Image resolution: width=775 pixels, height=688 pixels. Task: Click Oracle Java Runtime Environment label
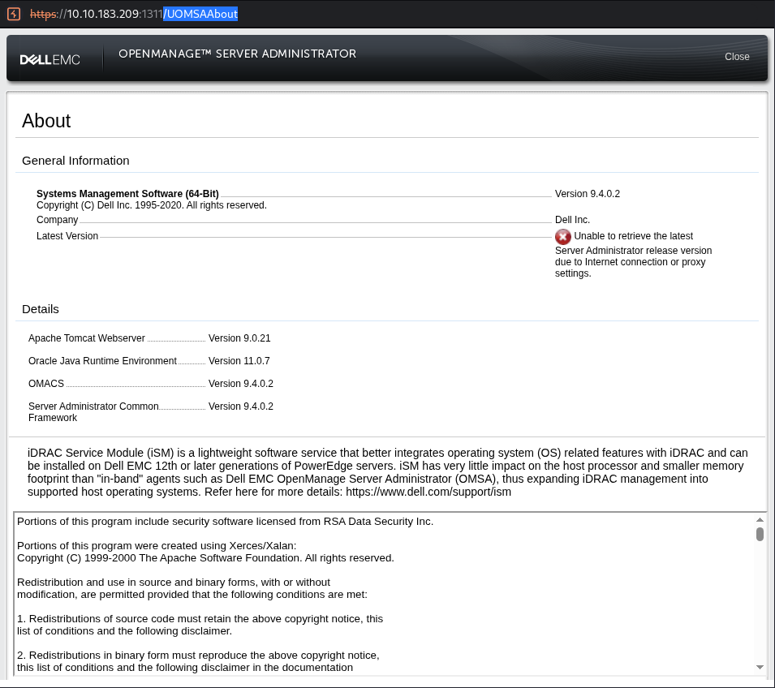pos(102,361)
